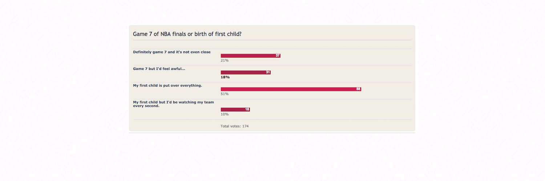Select 'My first child is put over everything.'
The height and width of the screenshot is (181, 545).
coord(167,85)
